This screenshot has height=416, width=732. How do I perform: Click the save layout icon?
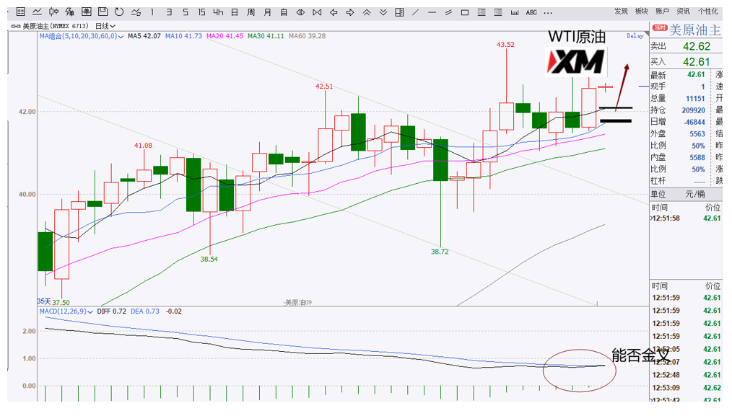click(x=103, y=12)
